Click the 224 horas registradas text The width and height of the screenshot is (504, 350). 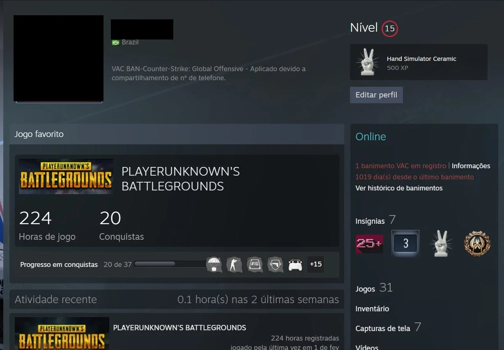pos(305,338)
